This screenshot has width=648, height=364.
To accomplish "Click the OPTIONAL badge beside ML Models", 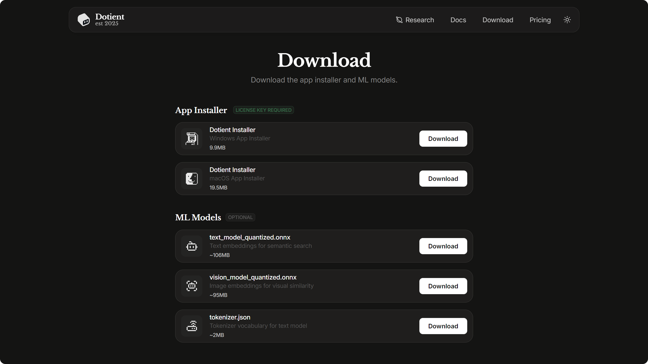I will pyautogui.click(x=240, y=217).
